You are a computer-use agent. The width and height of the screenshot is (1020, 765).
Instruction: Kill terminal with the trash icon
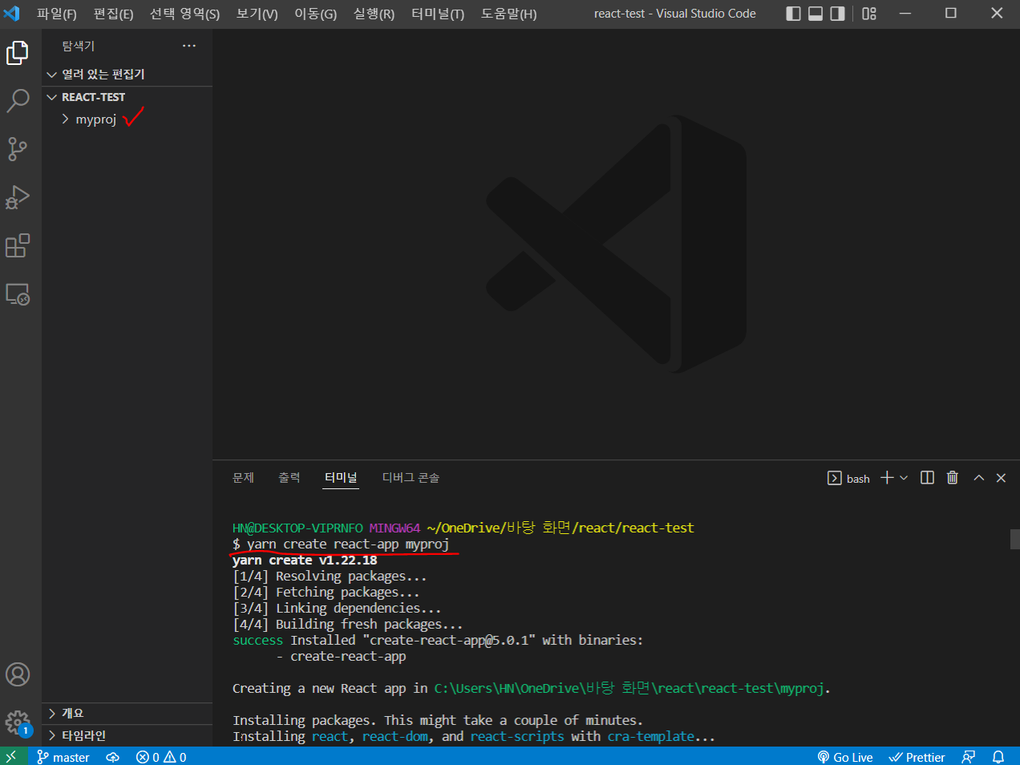(x=953, y=478)
